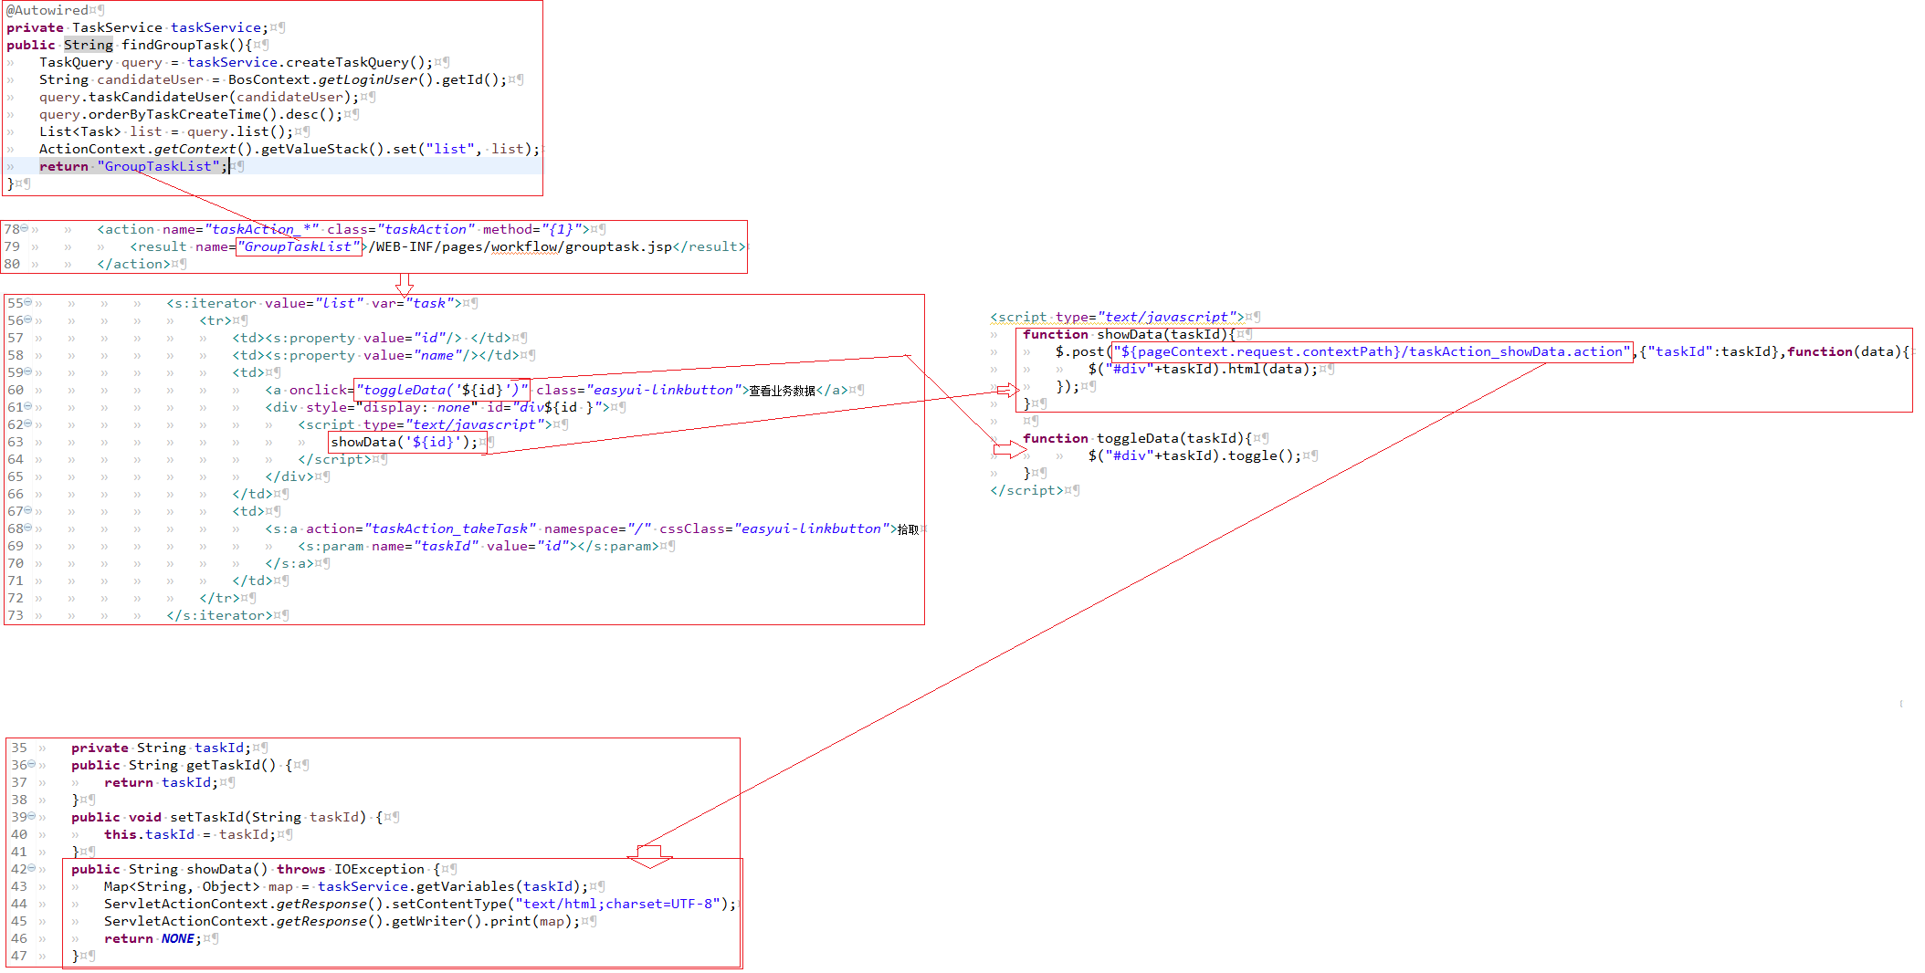The width and height of the screenshot is (1925, 973).
Task: Collapse the td fold marker at line 67
Action: click(x=28, y=510)
